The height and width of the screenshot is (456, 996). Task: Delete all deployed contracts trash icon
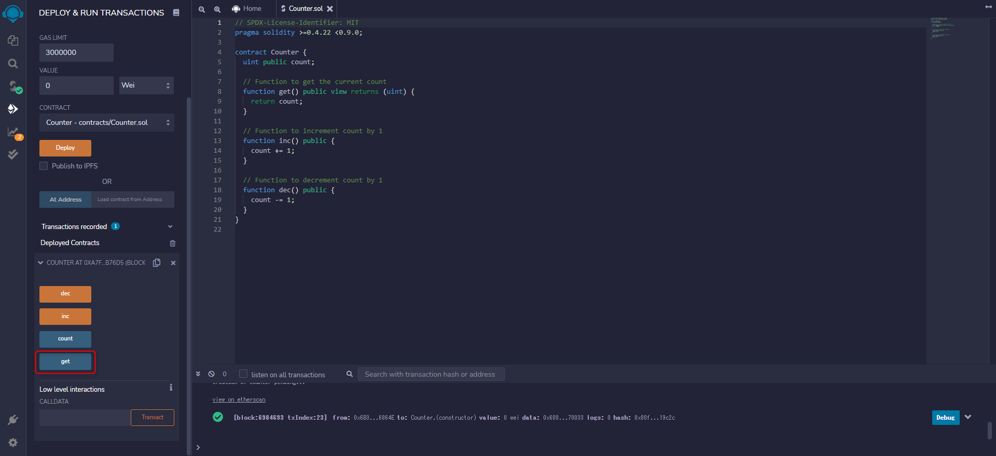tap(173, 243)
